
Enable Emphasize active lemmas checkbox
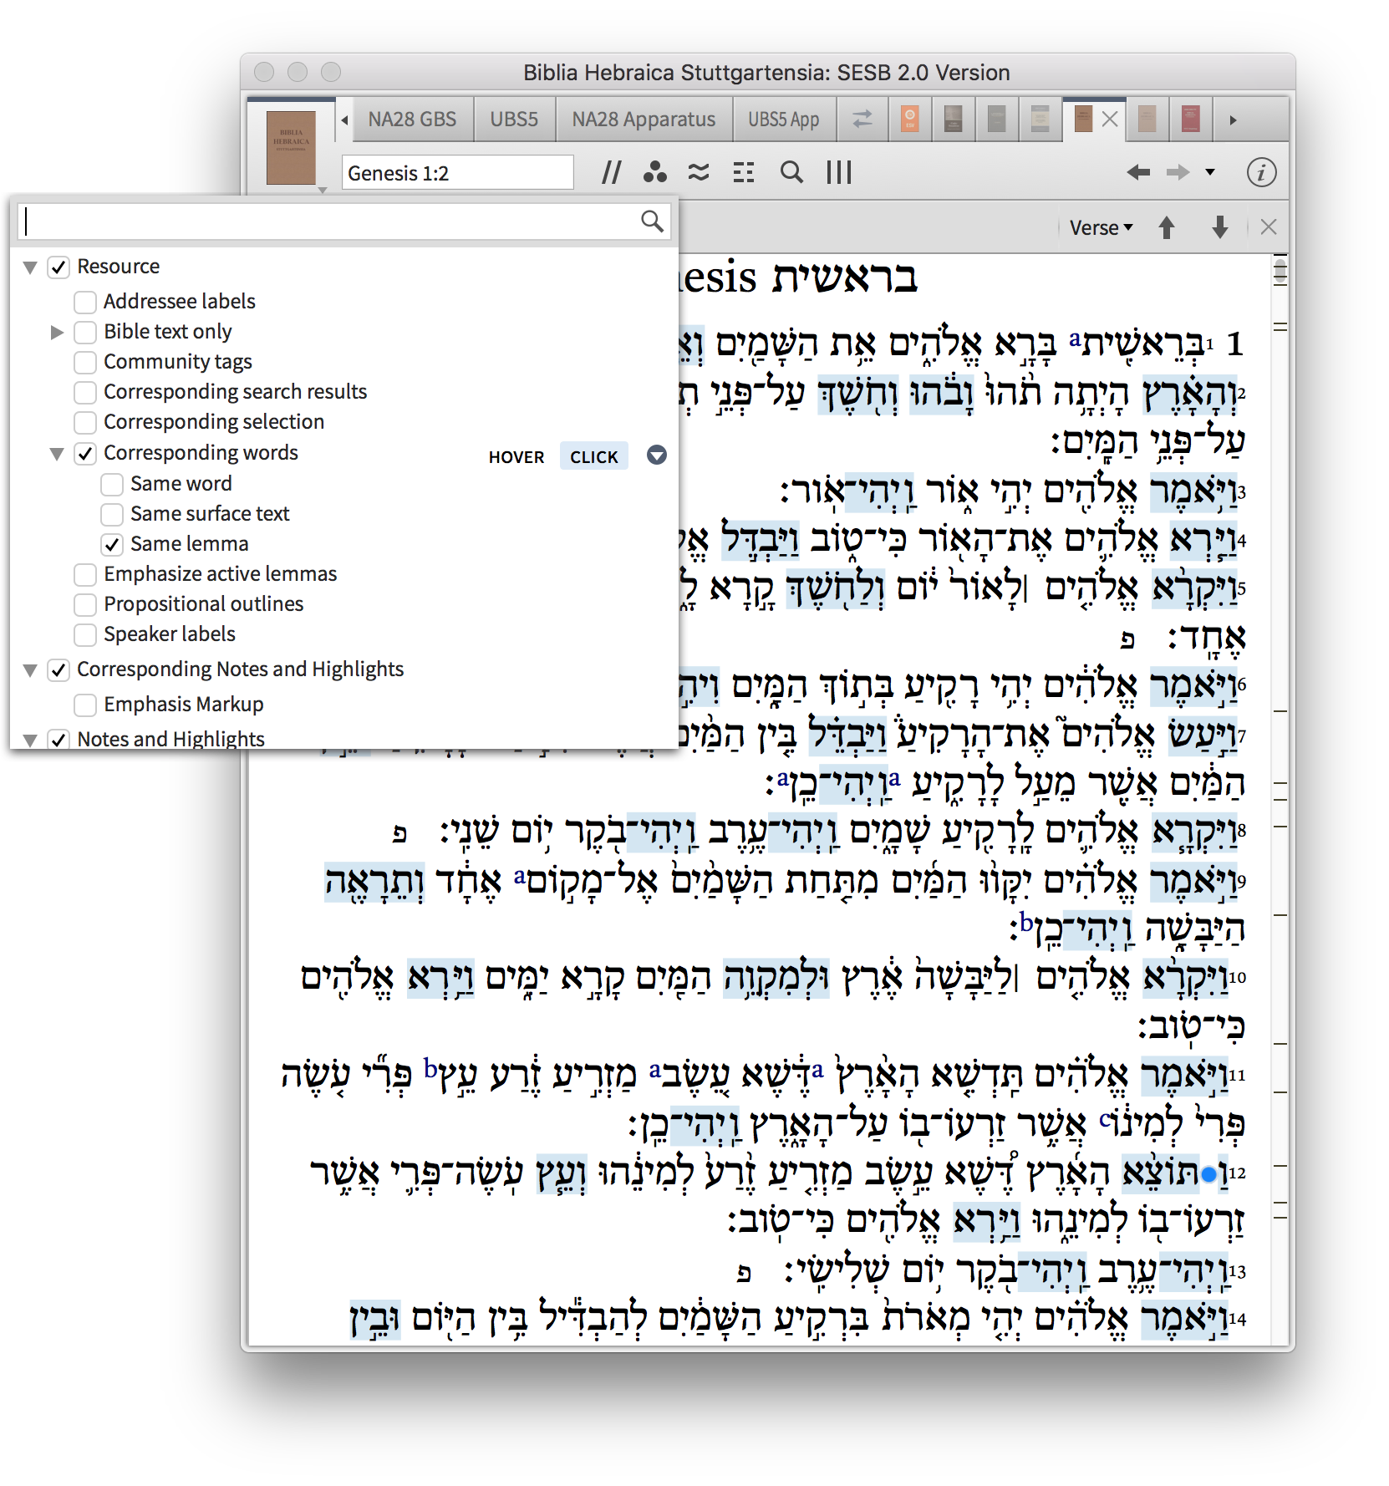coord(84,574)
